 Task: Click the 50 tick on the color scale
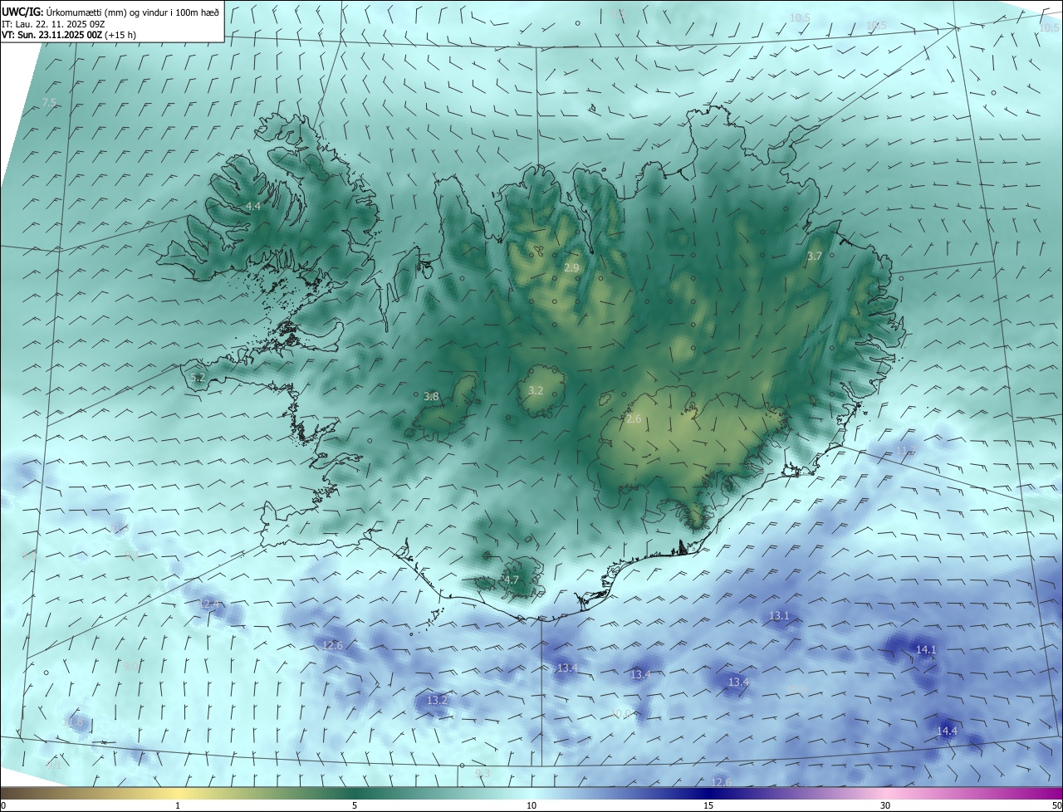pyautogui.click(x=1056, y=805)
